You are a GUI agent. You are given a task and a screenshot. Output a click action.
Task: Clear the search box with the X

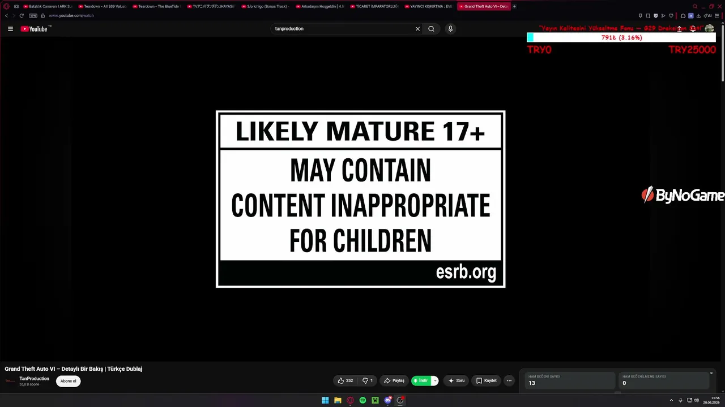(x=417, y=29)
